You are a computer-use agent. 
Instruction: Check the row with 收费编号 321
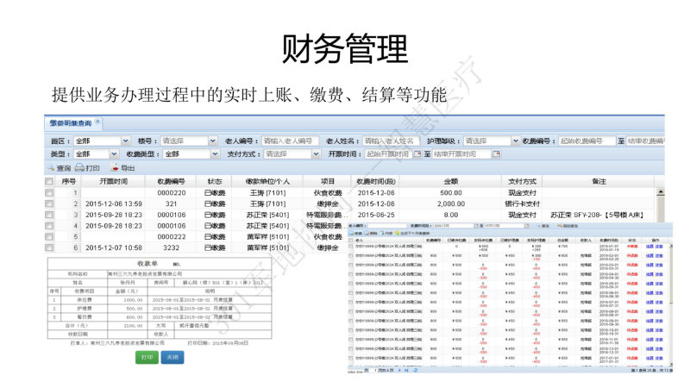(x=49, y=203)
